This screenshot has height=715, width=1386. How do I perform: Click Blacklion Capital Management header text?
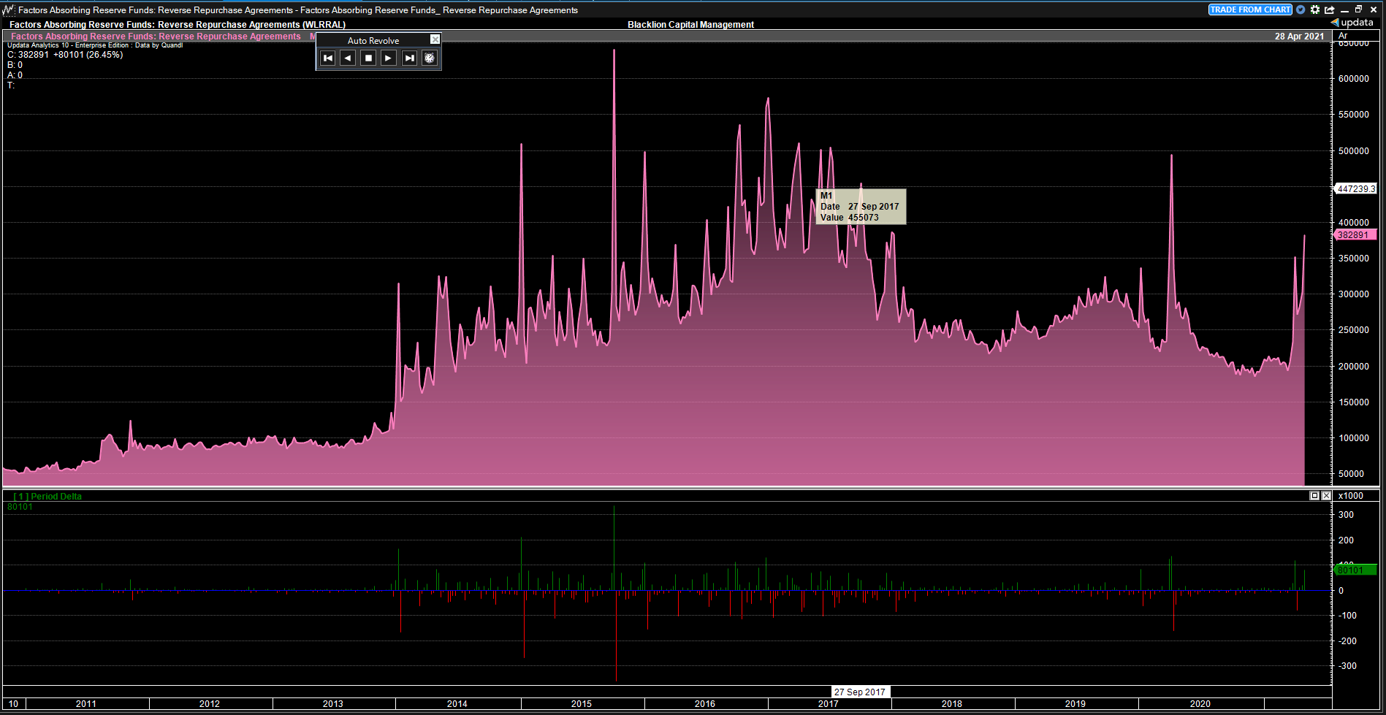click(690, 25)
